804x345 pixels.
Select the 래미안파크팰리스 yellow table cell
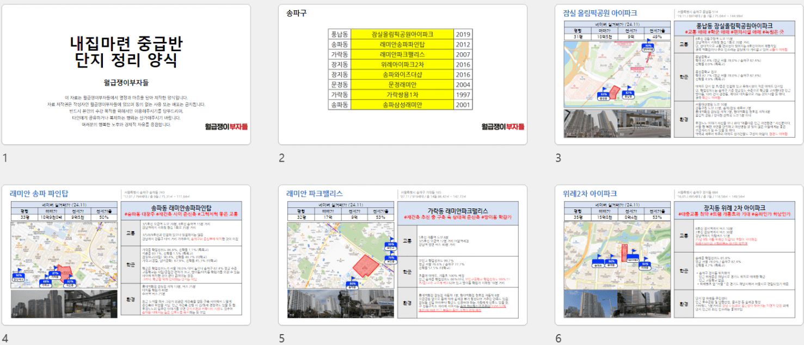click(403, 54)
